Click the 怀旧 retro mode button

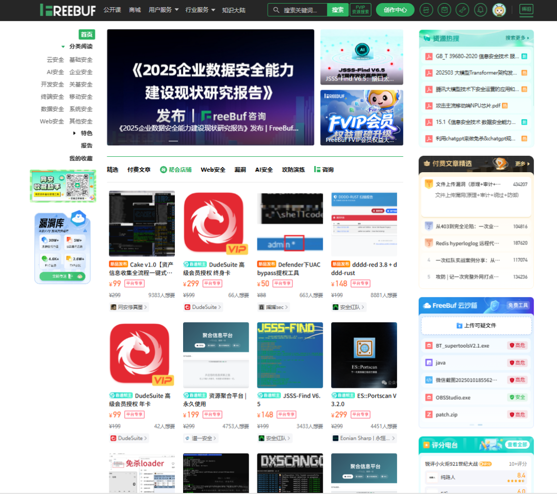[x=527, y=10]
